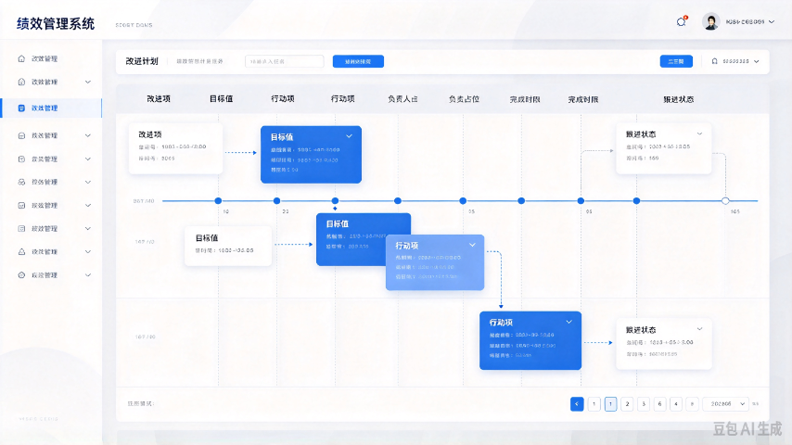The image size is (792, 445).
Task: Open the white 目标值 card
Action: 228,246
